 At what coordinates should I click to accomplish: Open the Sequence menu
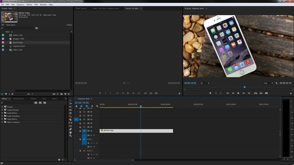(20, 4)
